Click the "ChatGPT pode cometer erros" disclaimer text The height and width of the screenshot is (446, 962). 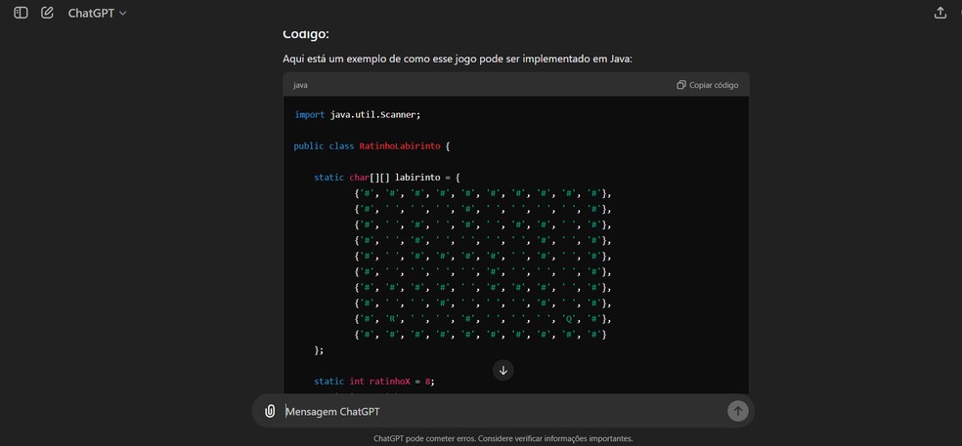pos(503,438)
